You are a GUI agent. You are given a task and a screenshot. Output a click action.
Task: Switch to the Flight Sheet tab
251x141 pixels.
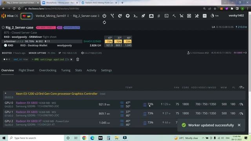coord(26,70)
